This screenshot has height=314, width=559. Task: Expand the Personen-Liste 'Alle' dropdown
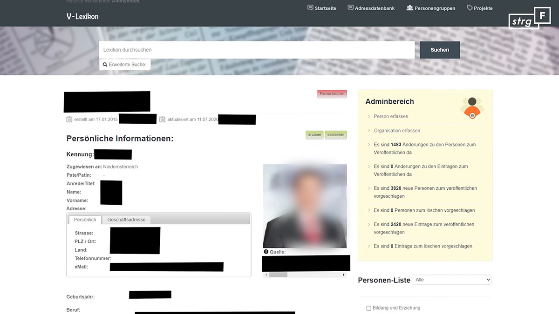452,280
